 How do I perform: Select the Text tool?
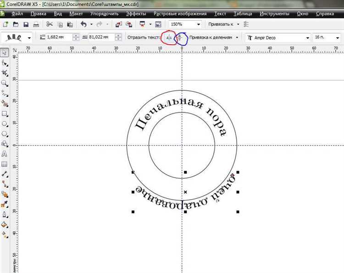coord(5,154)
